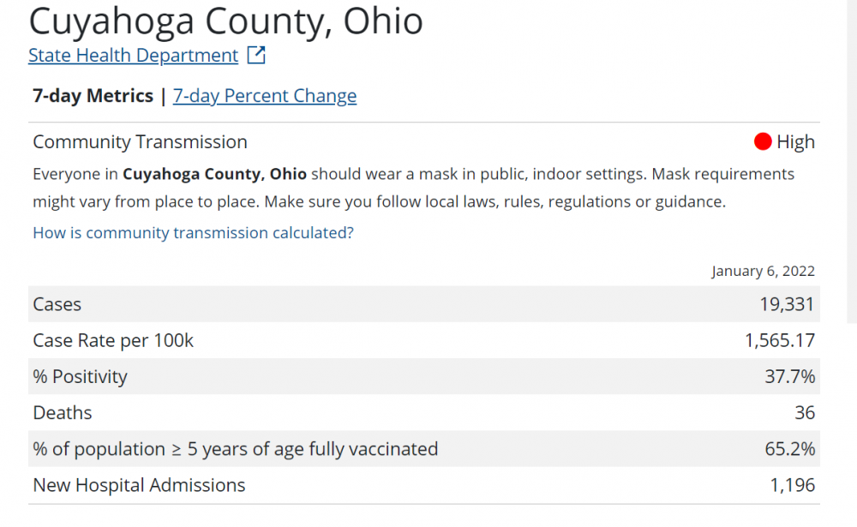857x527 pixels.
Task: Select the 7-day Metrics tab
Action: pyautogui.click(x=93, y=96)
